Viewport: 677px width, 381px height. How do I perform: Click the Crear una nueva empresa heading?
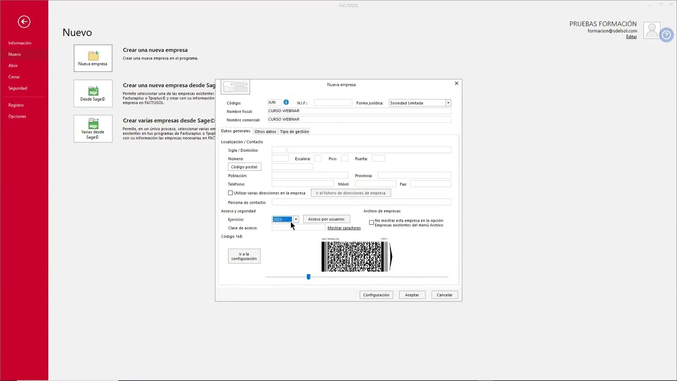pos(155,50)
